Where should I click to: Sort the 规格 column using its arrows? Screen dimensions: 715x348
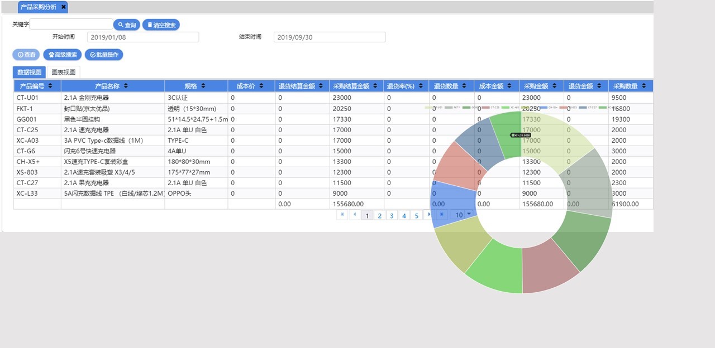(x=203, y=86)
